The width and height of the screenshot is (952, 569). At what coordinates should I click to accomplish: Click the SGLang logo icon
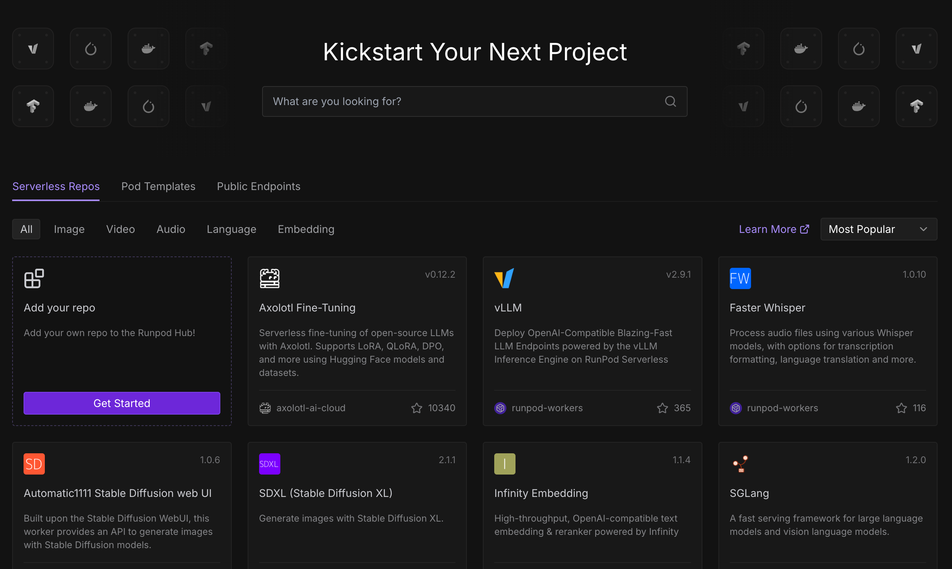740,464
